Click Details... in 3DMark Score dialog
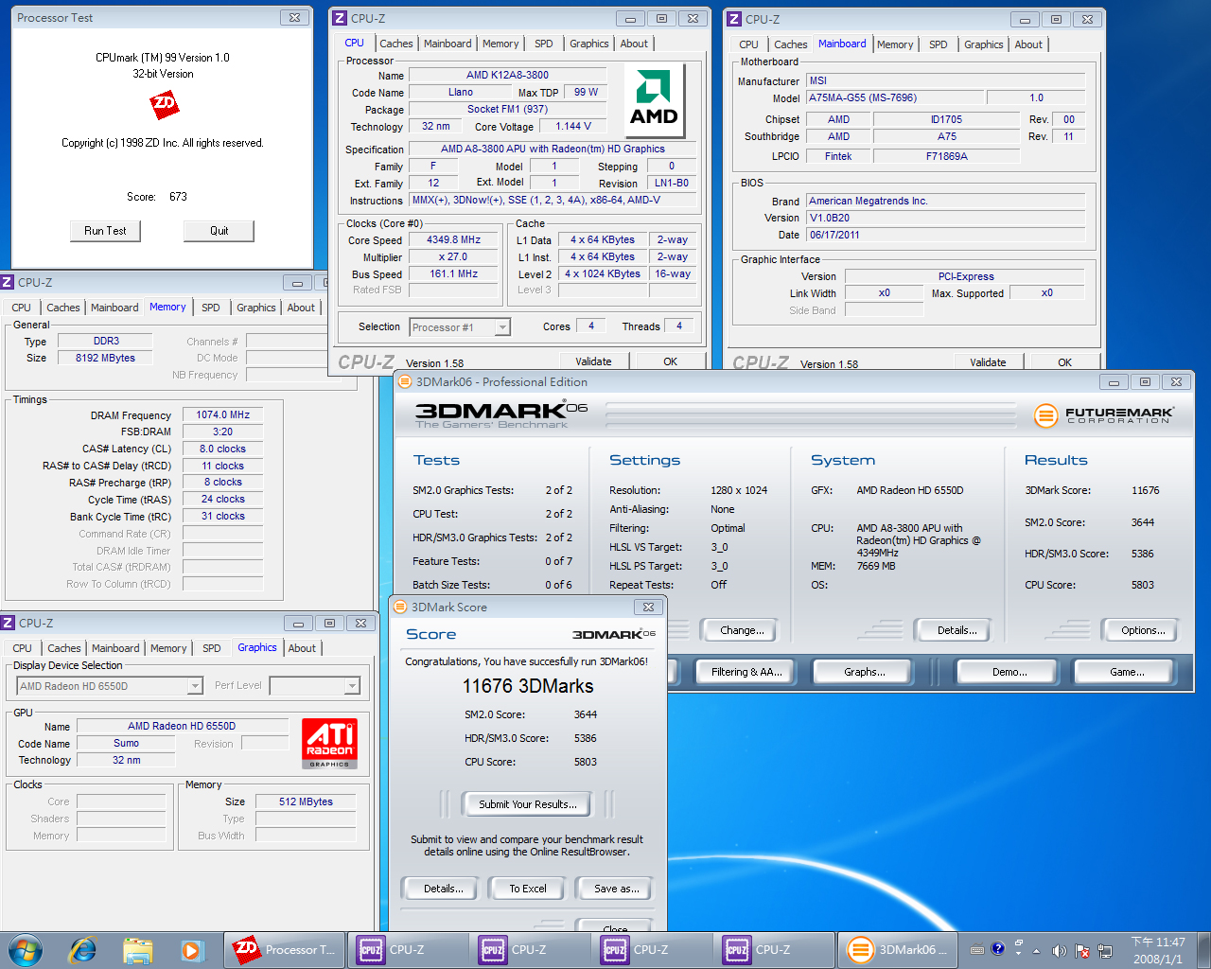Viewport: 1211px width, 969px height. pos(443,889)
